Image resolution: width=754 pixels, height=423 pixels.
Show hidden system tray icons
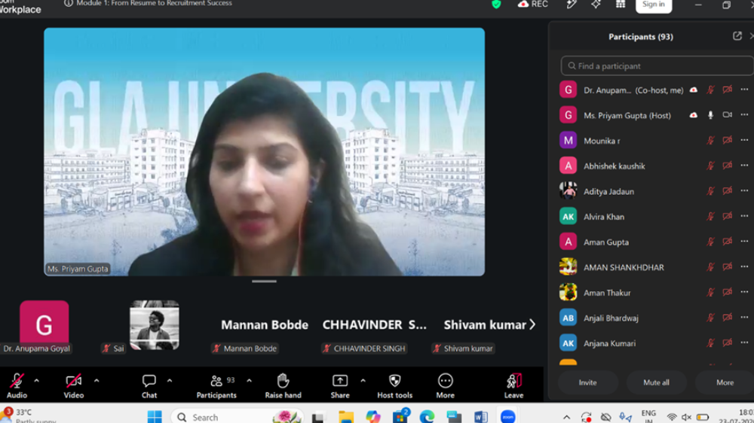click(x=566, y=417)
